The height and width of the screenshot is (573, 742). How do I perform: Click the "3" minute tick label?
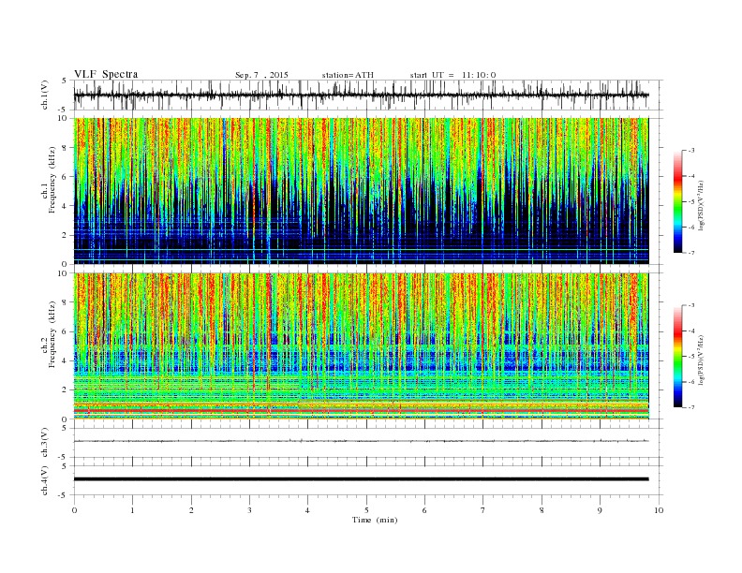(x=250, y=510)
